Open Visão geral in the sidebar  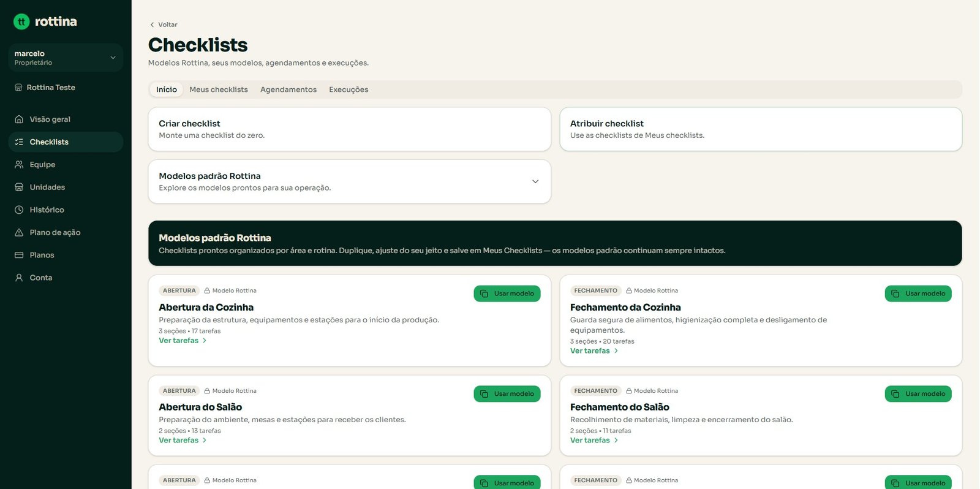[x=66, y=119]
